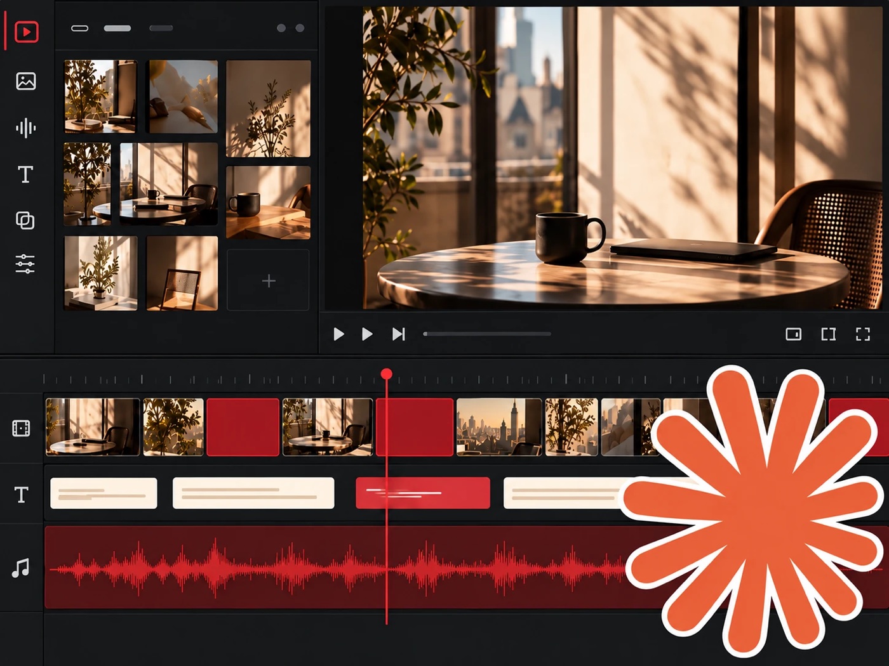
Task: Select the rattan chair in sunlight thumbnail
Action: click(x=182, y=273)
